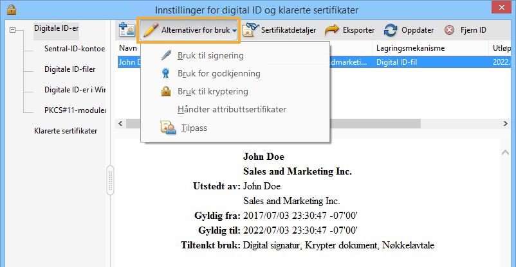Click the certificate details glasses icon
This screenshot has width=516, height=267.
pyautogui.click(x=250, y=30)
